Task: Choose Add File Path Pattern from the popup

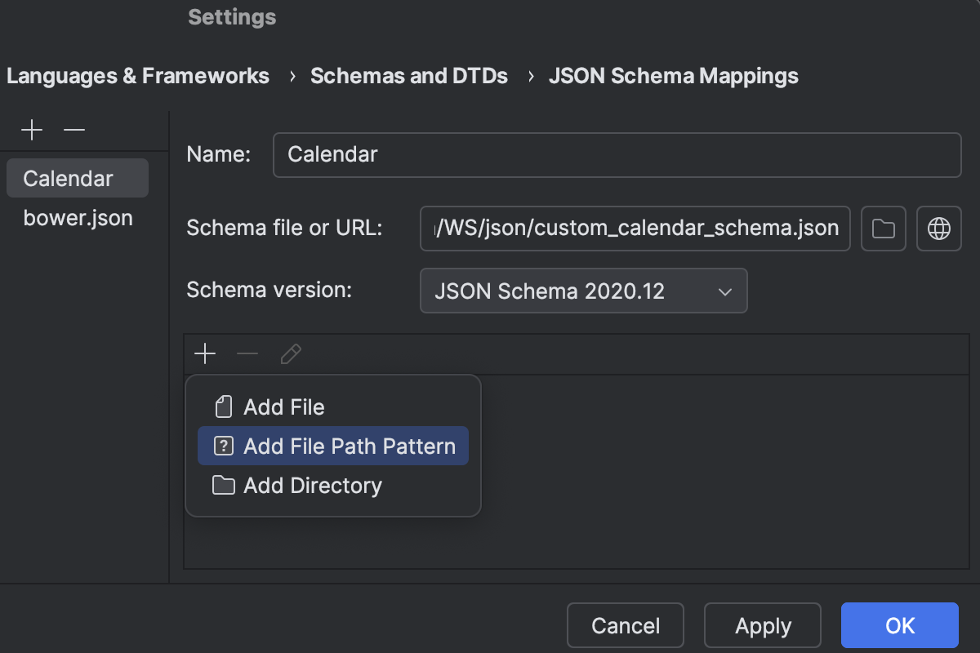Action: coord(349,446)
